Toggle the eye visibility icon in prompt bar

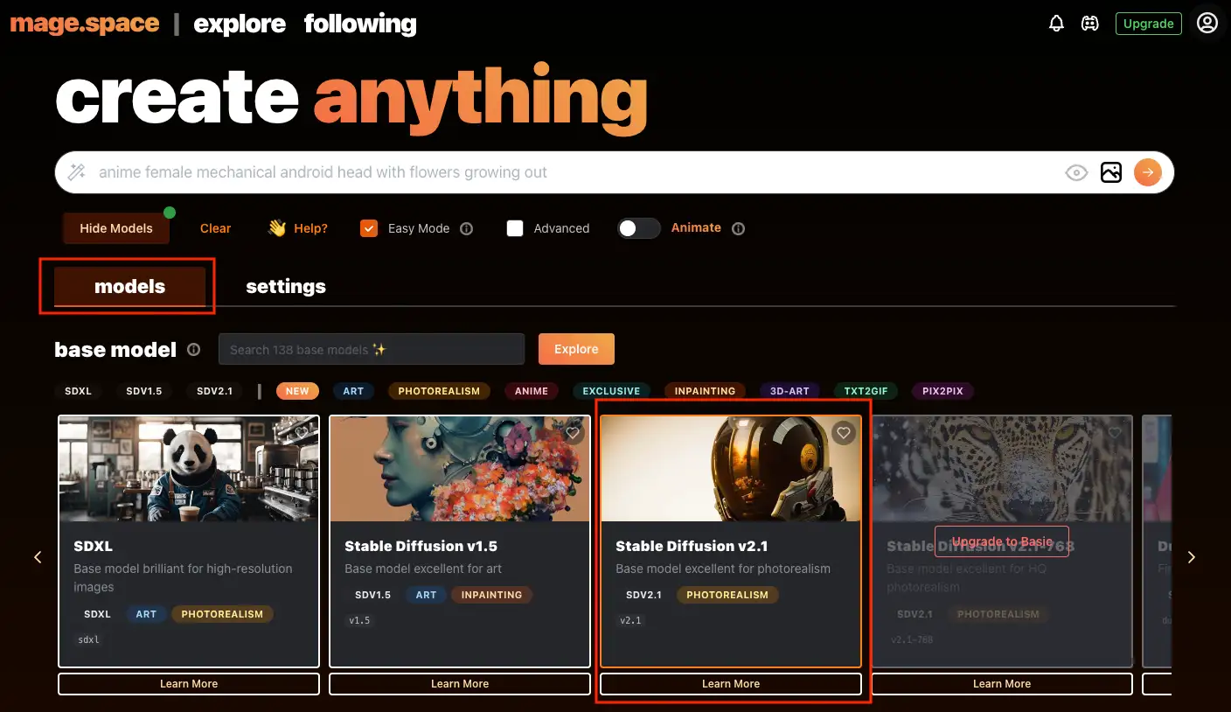coord(1076,173)
